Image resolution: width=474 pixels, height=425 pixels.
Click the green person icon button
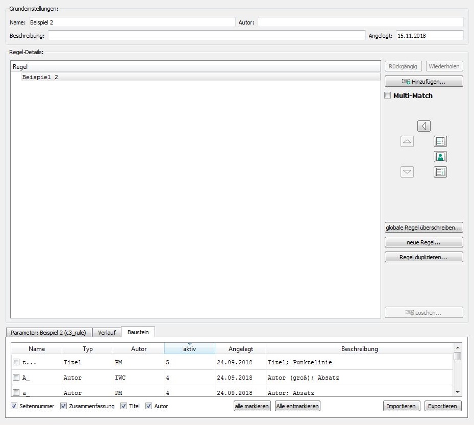tap(440, 157)
